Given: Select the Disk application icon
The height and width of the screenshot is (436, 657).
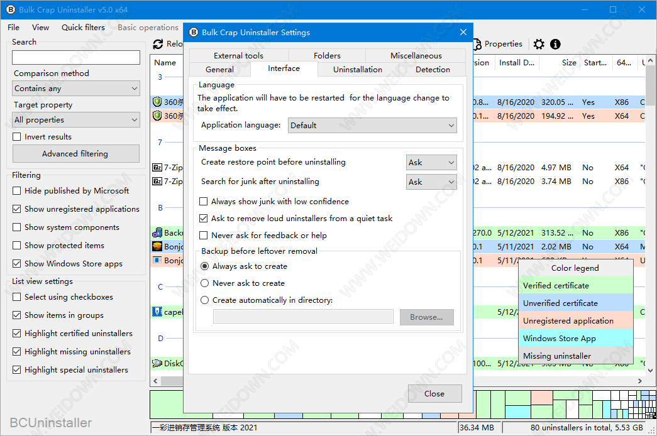Looking at the screenshot, I should point(157,363).
